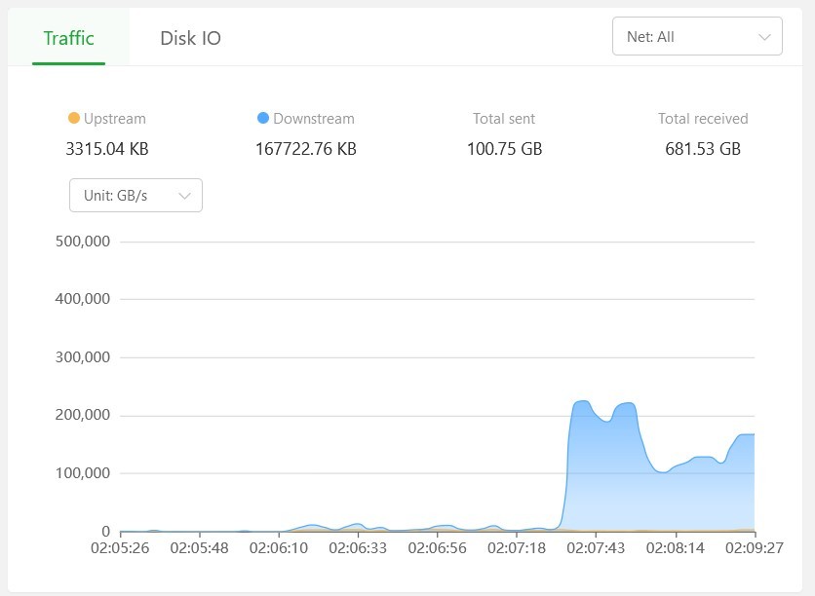Toggle the Downstream series label
The image size is (815, 596).
[x=313, y=119]
